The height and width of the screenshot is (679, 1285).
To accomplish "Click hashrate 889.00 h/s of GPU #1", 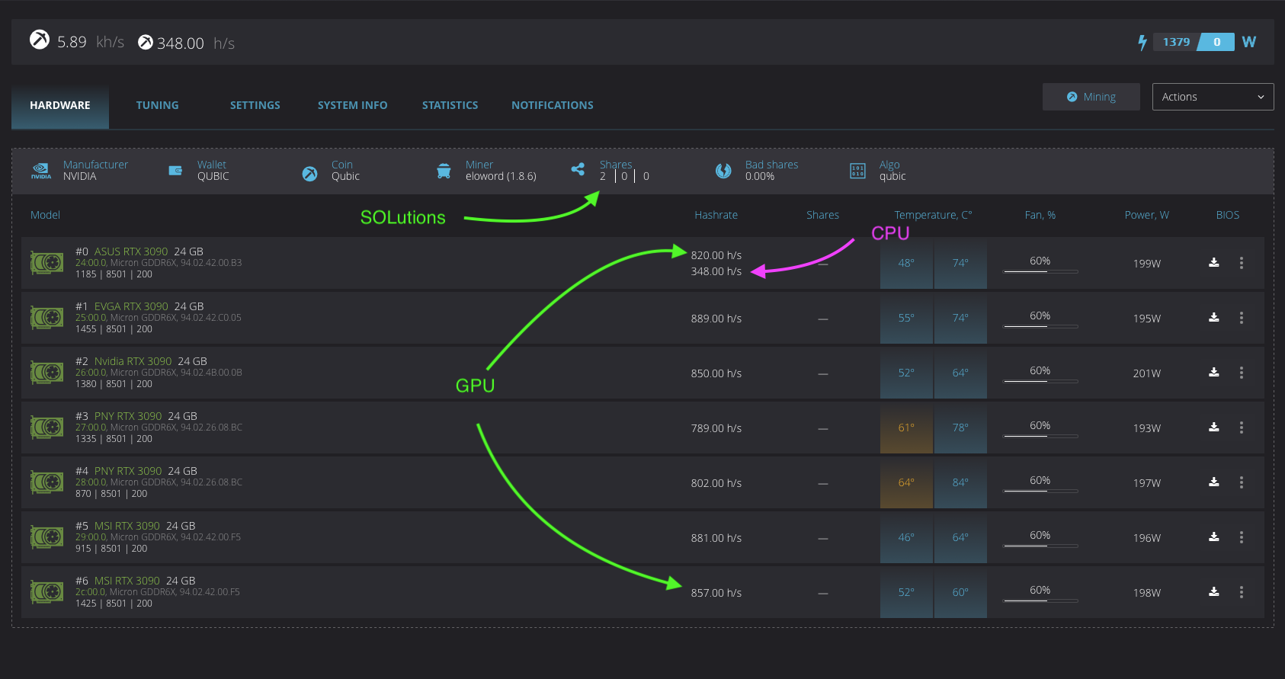I will coord(716,319).
